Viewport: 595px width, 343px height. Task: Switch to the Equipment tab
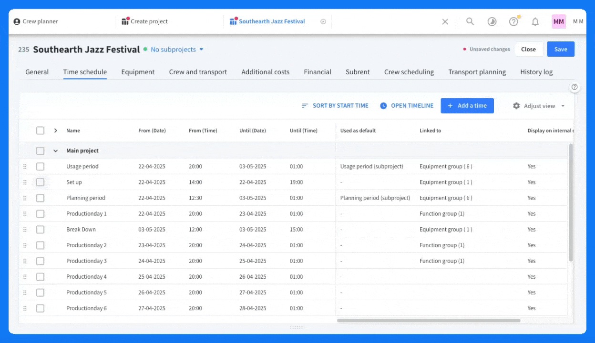(x=138, y=72)
